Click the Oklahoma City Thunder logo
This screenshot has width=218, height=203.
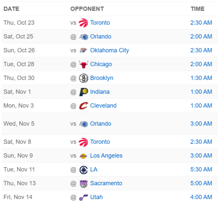pos(84,50)
